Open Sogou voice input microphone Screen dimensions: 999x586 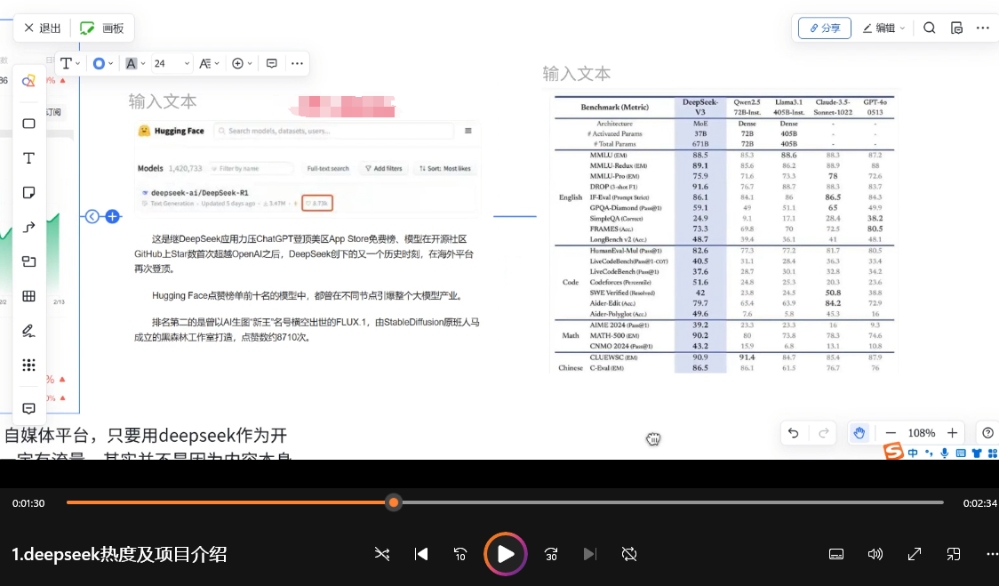coord(944,453)
